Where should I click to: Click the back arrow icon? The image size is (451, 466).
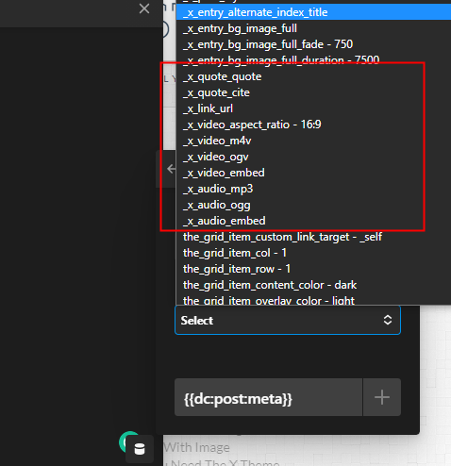(172, 169)
